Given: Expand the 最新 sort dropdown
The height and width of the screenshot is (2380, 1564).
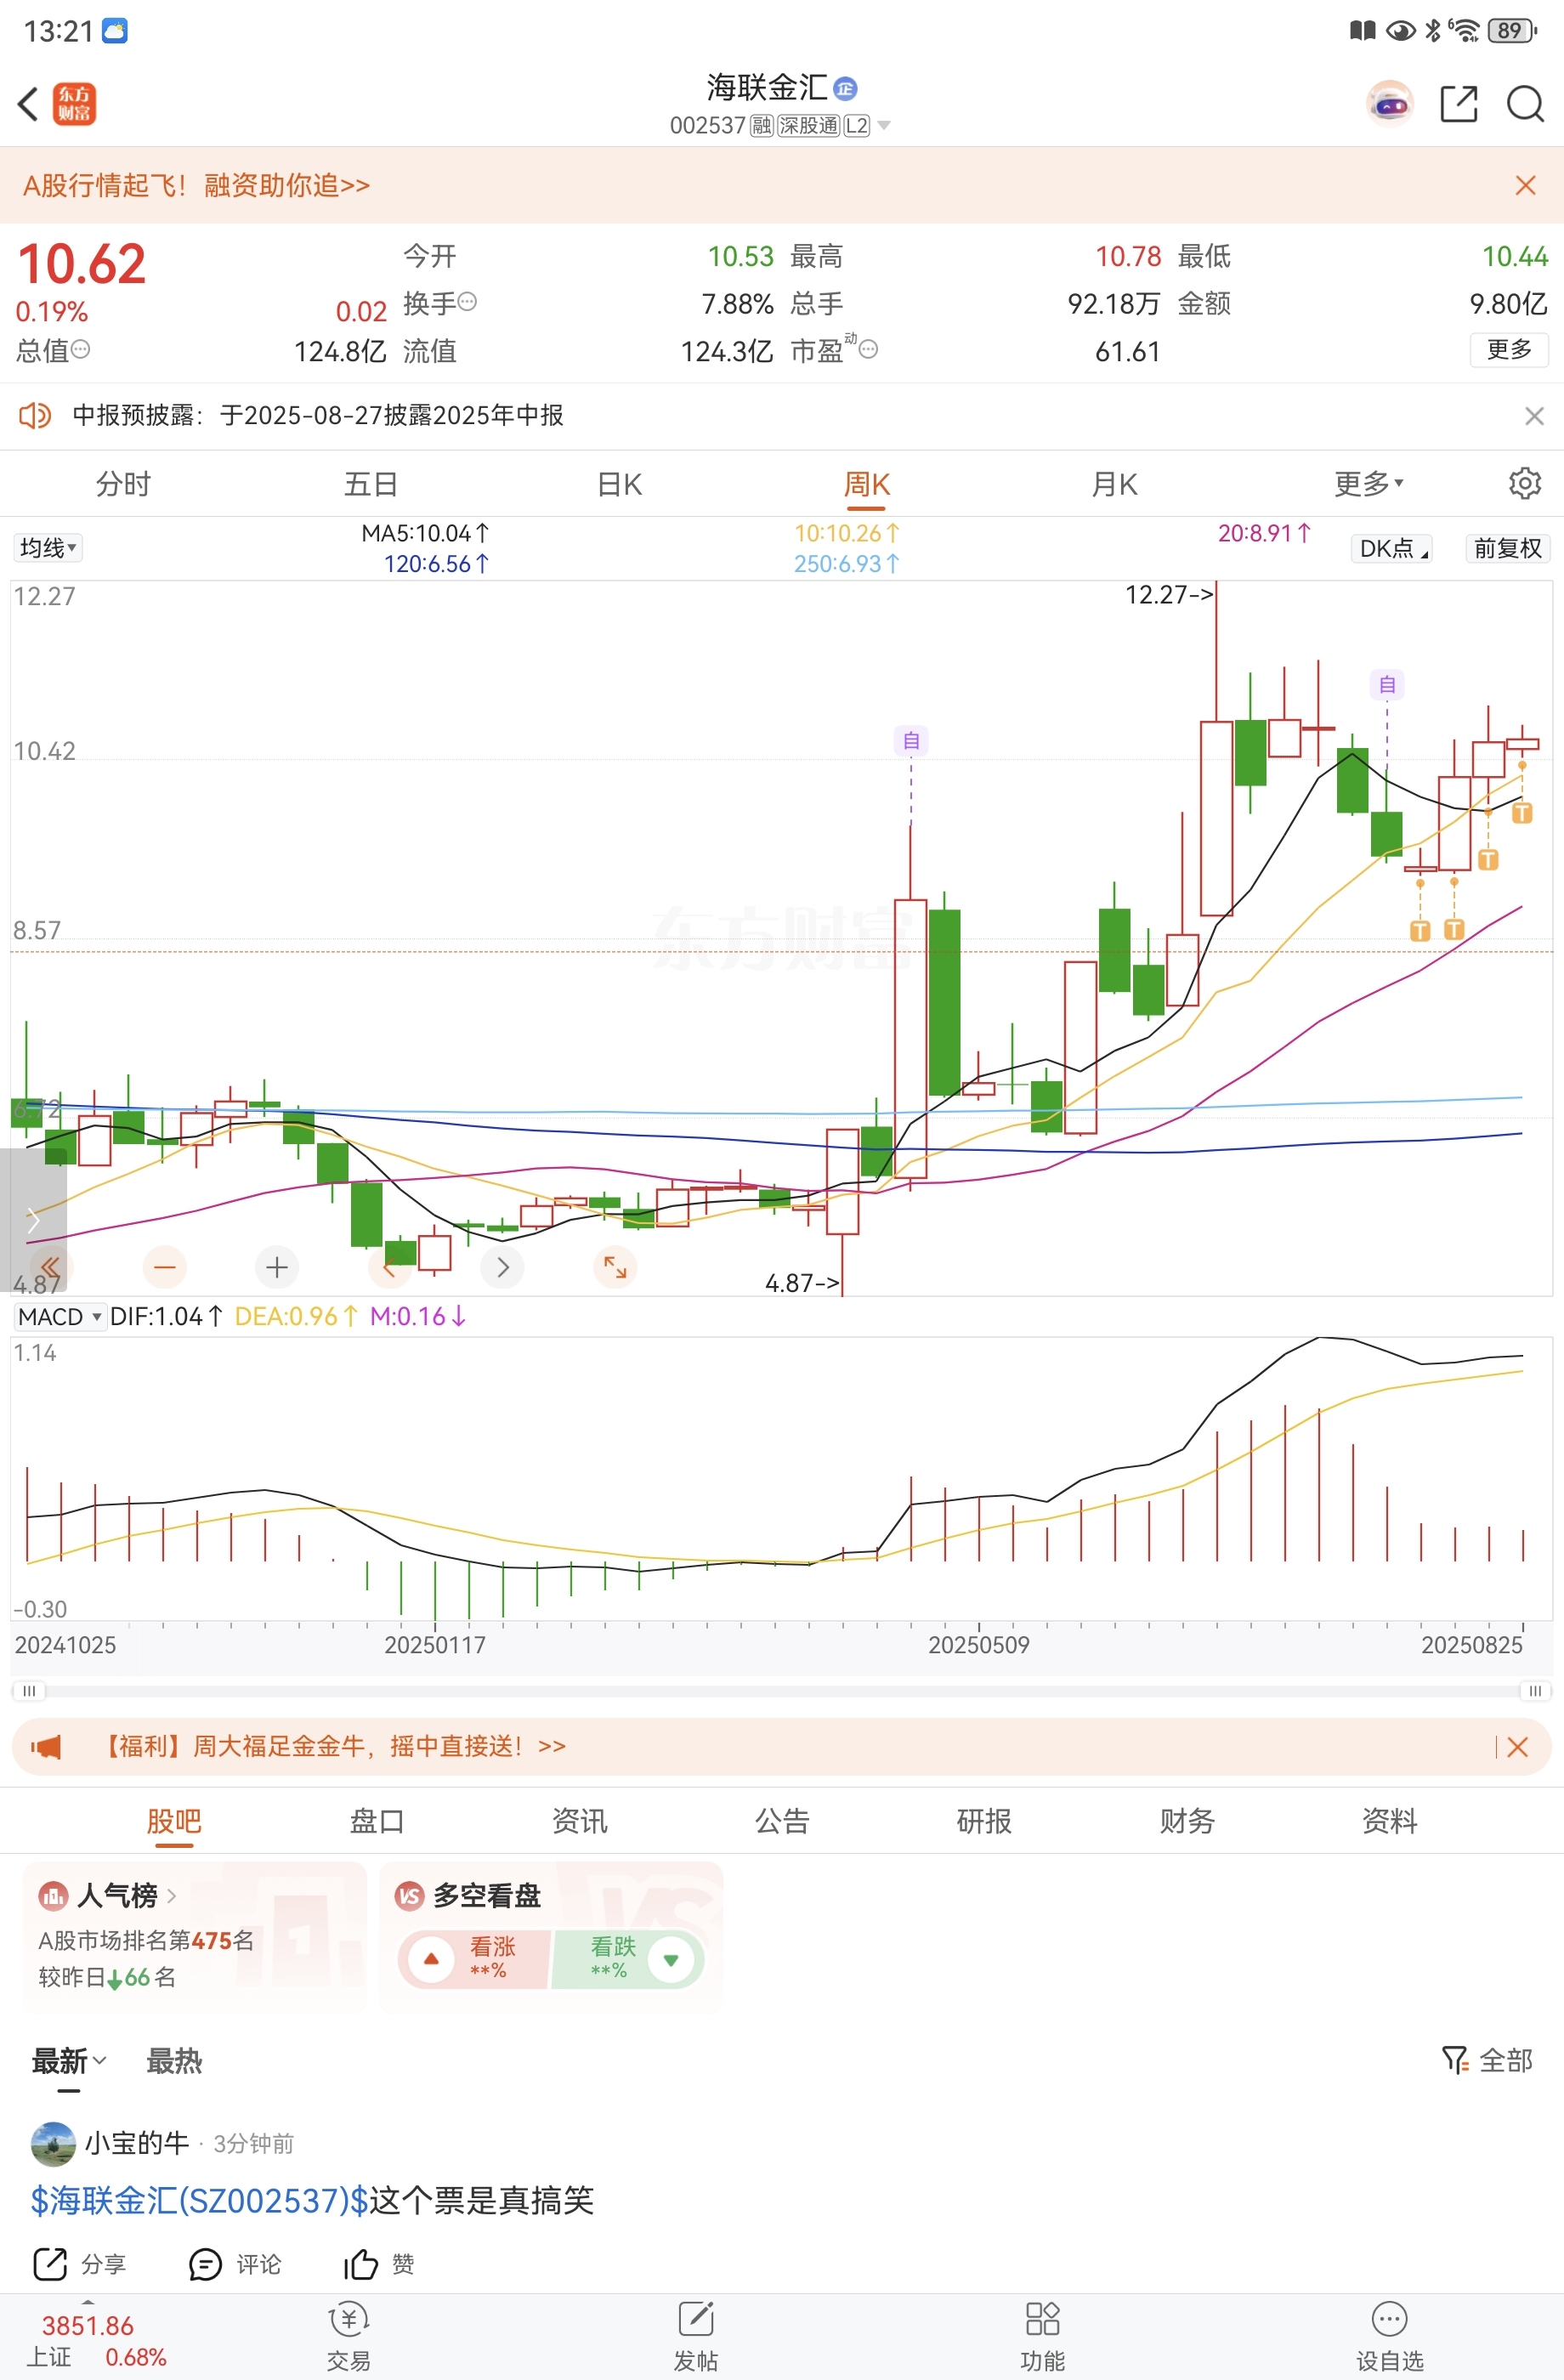Looking at the screenshot, I should [68, 2060].
